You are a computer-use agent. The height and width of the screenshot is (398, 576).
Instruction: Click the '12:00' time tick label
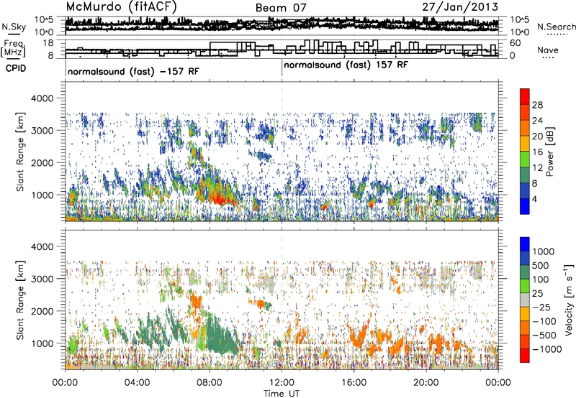[x=282, y=383]
